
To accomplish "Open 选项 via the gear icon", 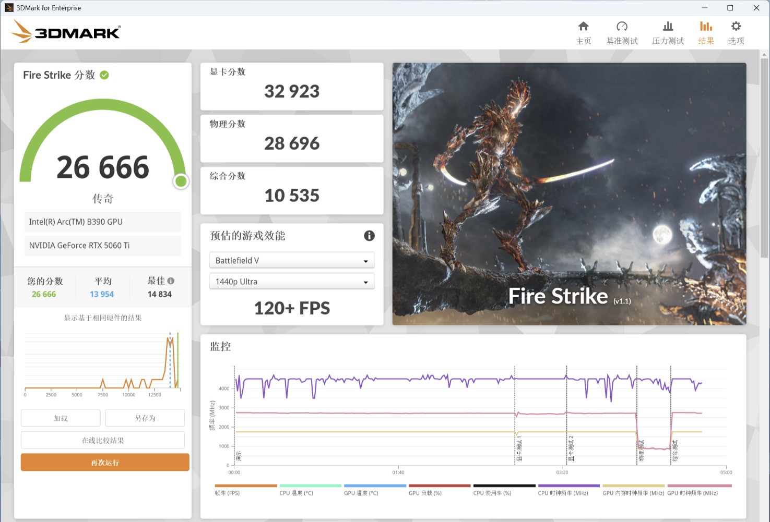I will (x=736, y=31).
